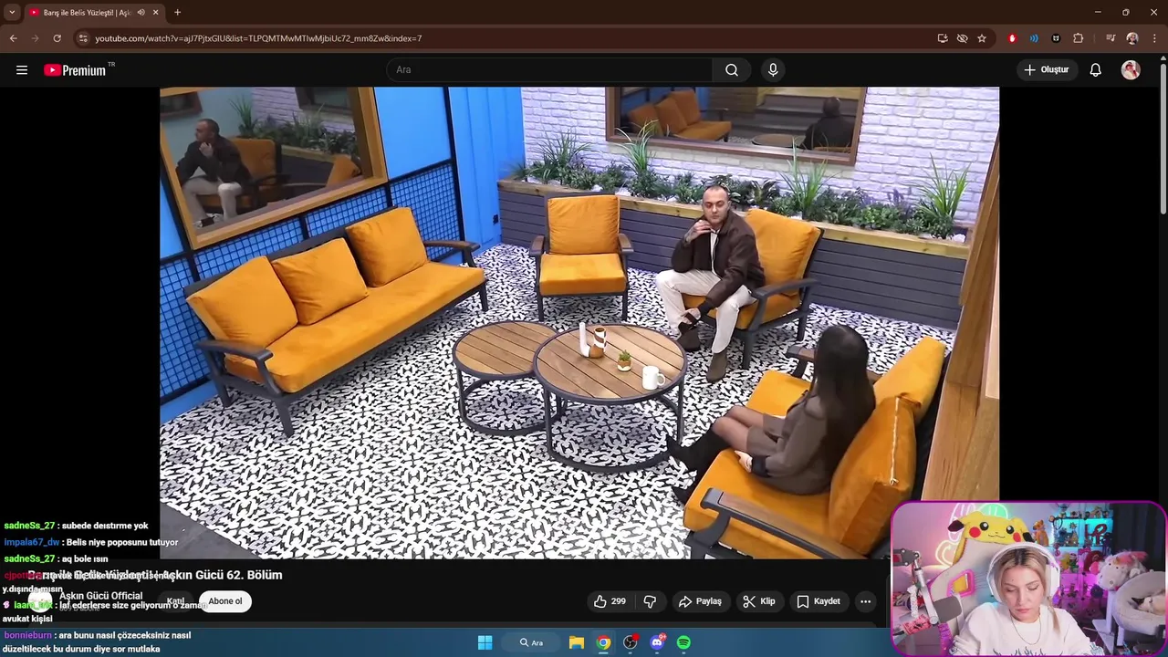Open the Oluştur create menu

pos(1047,70)
